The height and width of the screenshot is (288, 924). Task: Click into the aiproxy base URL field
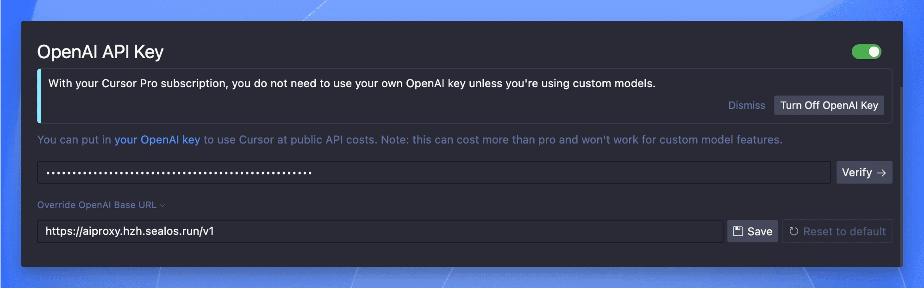pyautogui.click(x=380, y=231)
